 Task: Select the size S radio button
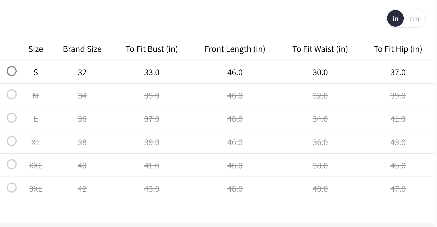[12, 71]
